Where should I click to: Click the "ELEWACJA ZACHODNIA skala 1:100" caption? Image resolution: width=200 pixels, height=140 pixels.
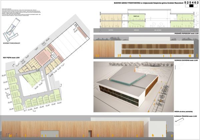(186, 60)
